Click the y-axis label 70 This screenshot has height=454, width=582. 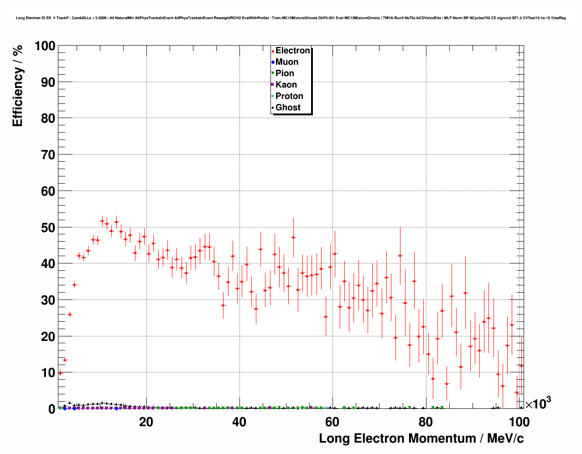point(48,155)
